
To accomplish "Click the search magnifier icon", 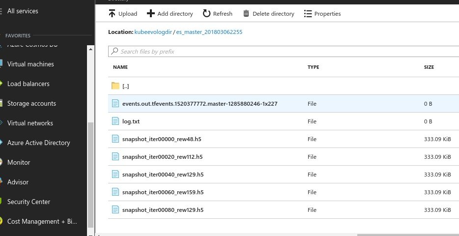I will 115,51.
